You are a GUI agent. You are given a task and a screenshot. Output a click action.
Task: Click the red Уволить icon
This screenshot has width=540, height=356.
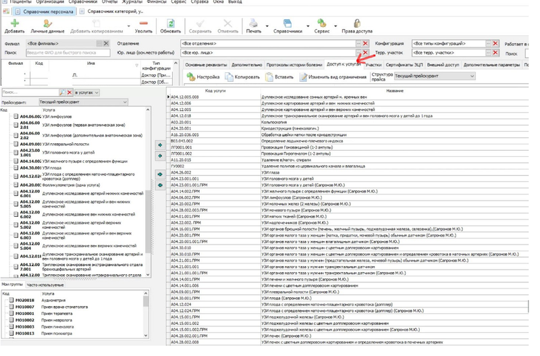pos(143,24)
